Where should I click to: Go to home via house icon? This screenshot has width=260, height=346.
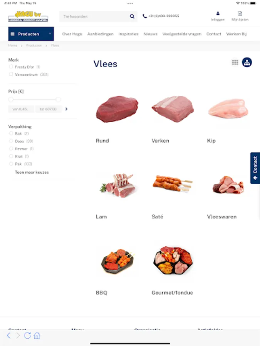tap(37, 335)
